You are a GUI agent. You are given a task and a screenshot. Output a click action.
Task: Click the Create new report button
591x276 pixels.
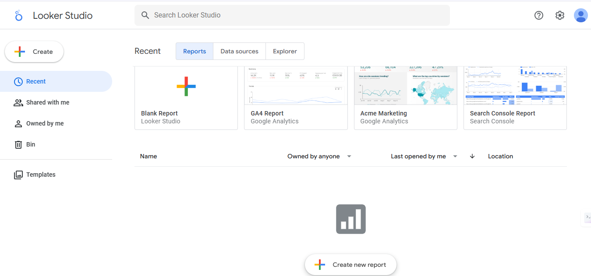coord(350,265)
